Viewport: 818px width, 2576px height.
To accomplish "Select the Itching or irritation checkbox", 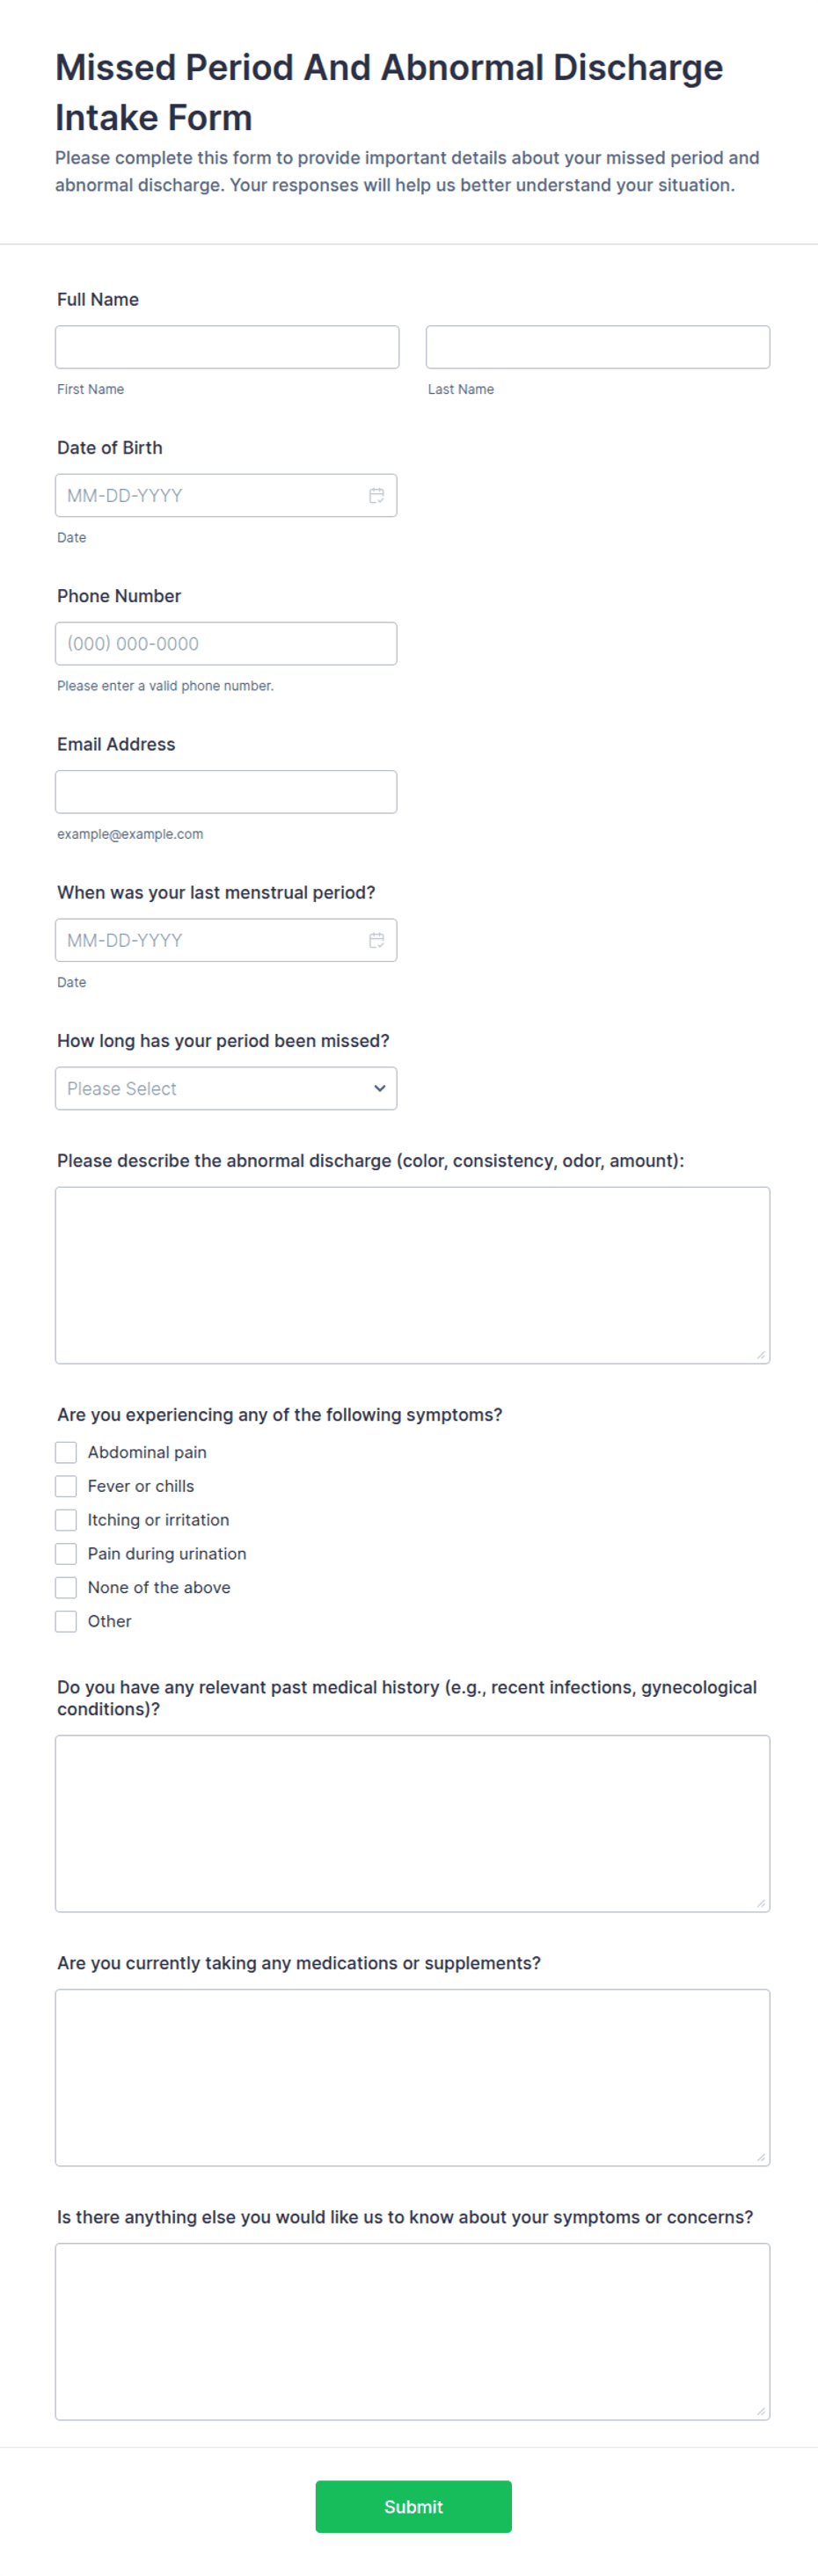I will [x=66, y=1521].
